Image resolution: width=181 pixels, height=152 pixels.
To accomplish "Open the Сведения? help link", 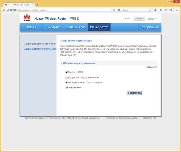I will (152, 67).
